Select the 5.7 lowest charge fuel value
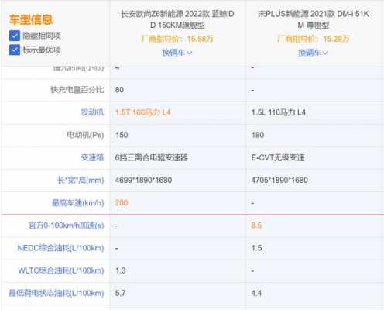 pyautogui.click(x=120, y=293)
